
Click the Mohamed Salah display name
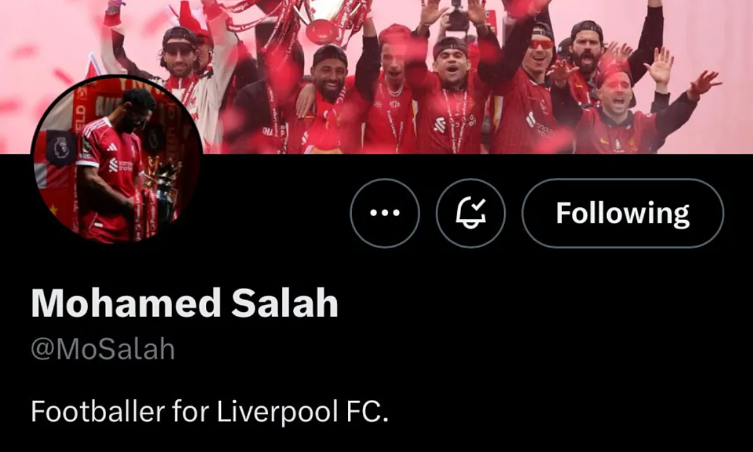(x=184, y=304)
